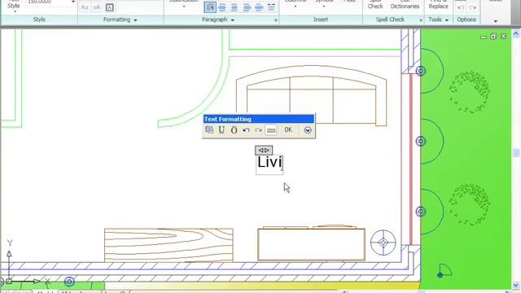The height and width of the screenshot is (293, 521).
Task: Click the Style panel label
Action: pos(39,20)
